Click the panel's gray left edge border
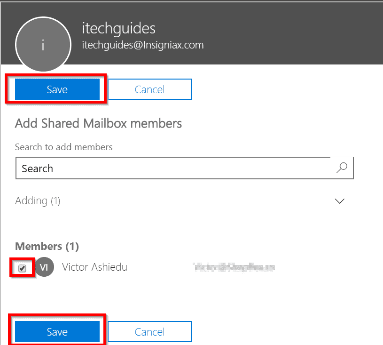 click(x=0, y=196)
